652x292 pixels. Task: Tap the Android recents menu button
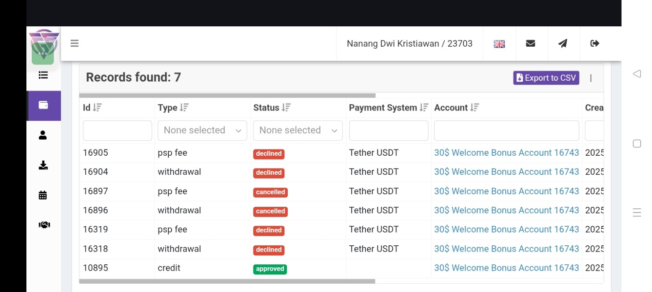pos(636,213)
